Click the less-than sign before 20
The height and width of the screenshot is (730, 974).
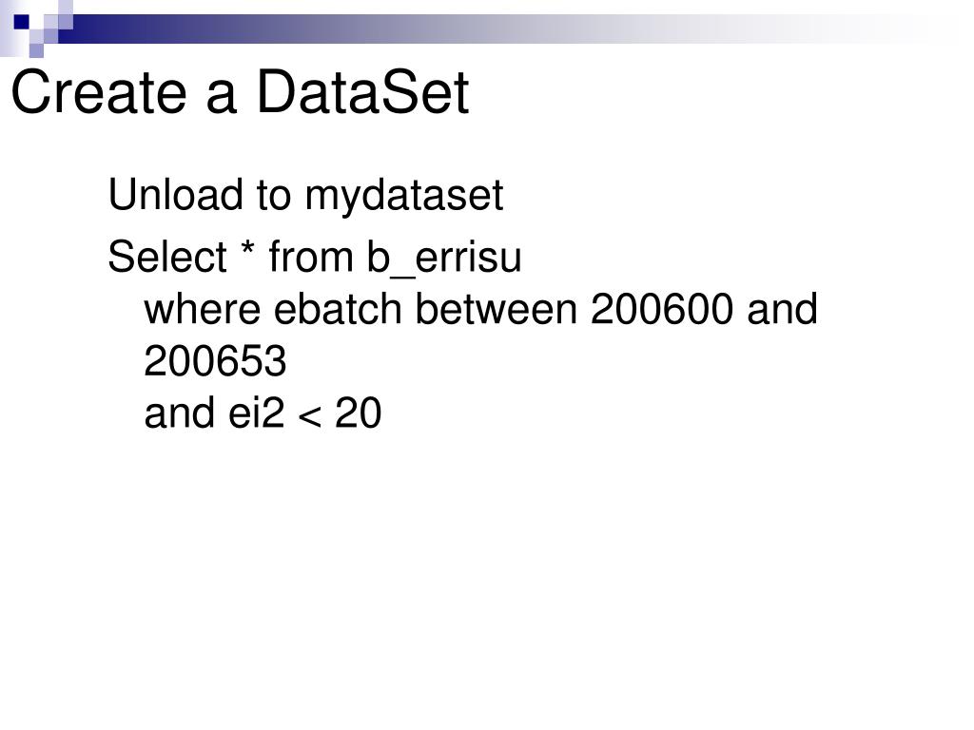click(310, 417)
